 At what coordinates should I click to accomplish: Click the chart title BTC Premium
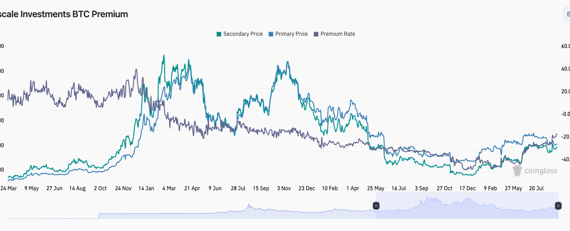64,14
